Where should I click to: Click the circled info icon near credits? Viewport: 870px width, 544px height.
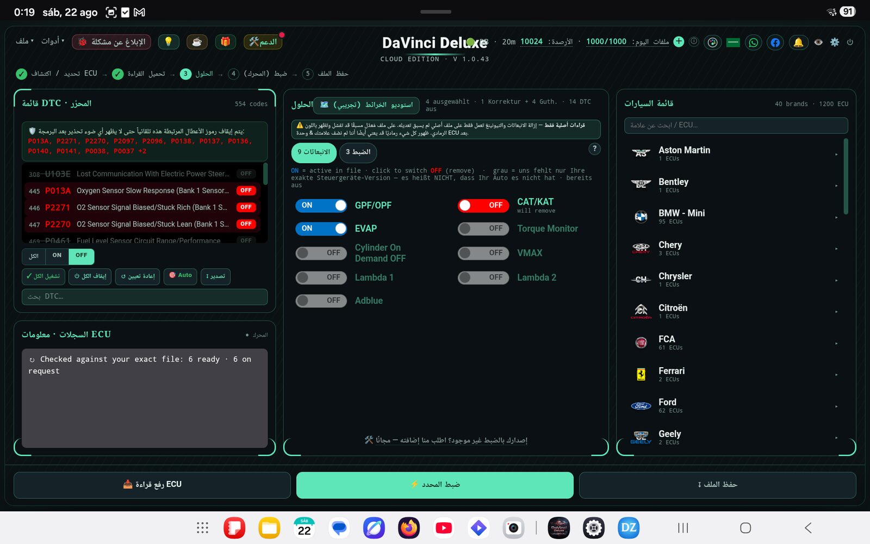[694, 41]
